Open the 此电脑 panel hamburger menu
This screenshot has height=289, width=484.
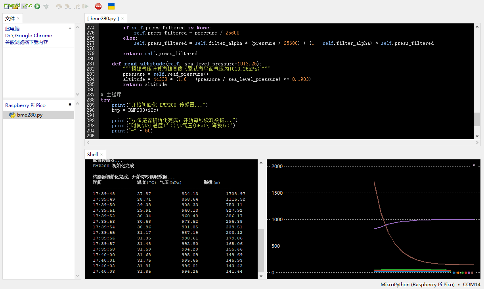[70, 28]
